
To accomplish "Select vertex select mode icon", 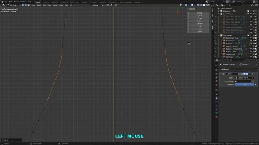I will tap(23, 5).
